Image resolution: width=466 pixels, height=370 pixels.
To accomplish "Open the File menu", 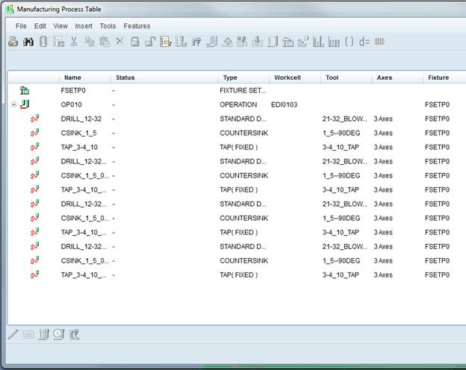I will click(x=21, y=26).
